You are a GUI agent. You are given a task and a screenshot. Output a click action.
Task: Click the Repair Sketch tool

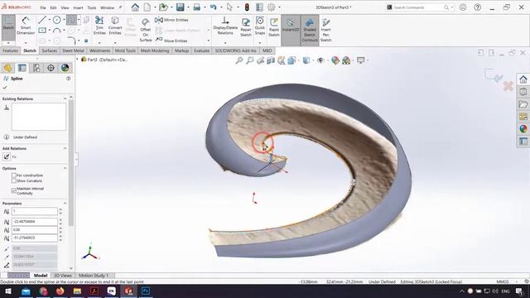(x=246, y=27)
